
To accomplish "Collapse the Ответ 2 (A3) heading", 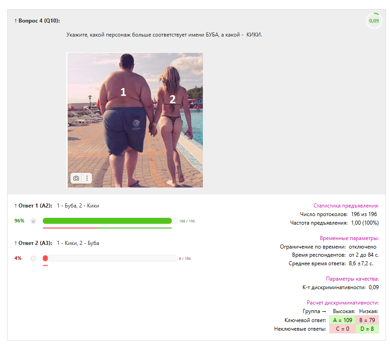I will pyautogui.click(x=33, y=243).
